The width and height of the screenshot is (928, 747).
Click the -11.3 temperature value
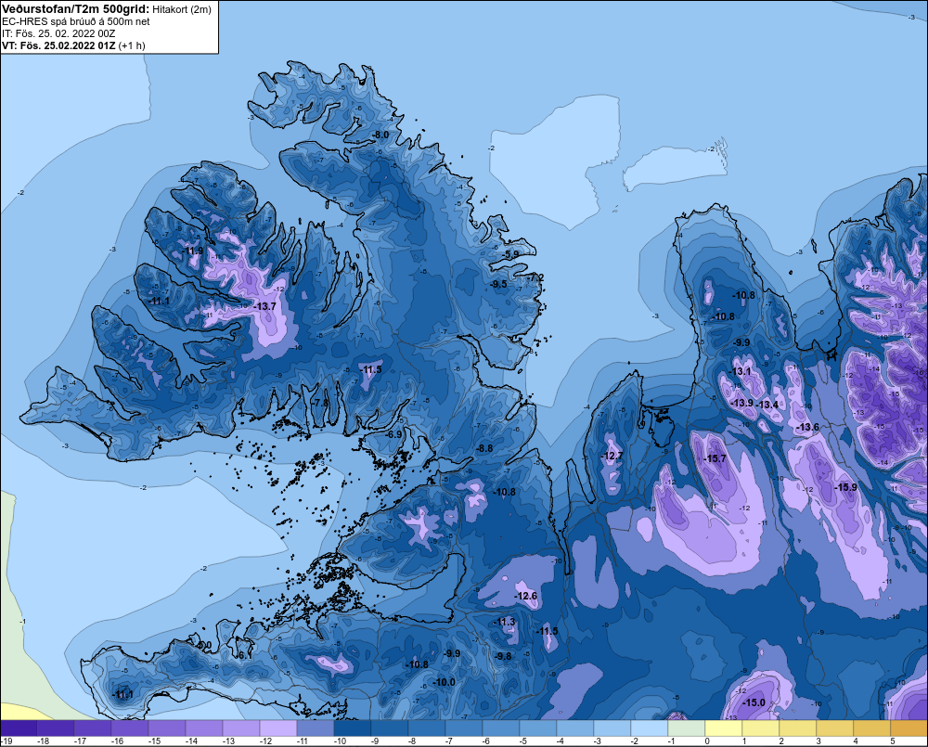point(504,622)
